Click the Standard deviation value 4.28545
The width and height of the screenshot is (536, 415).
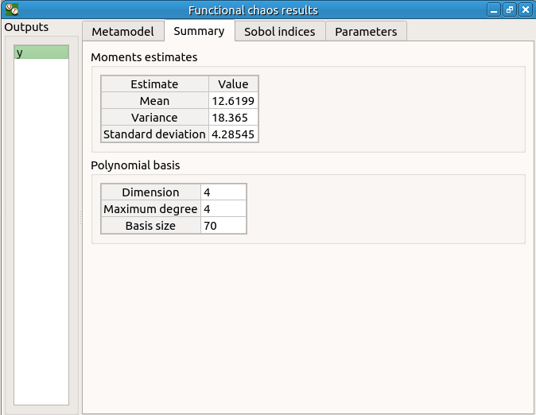[233, 134]
